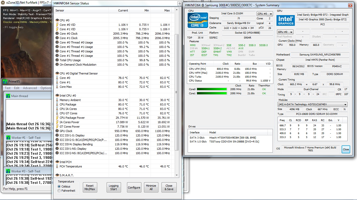
Task: Click the Sensor Status vertical scrollbar thumb
Action: tap(176, 92)
